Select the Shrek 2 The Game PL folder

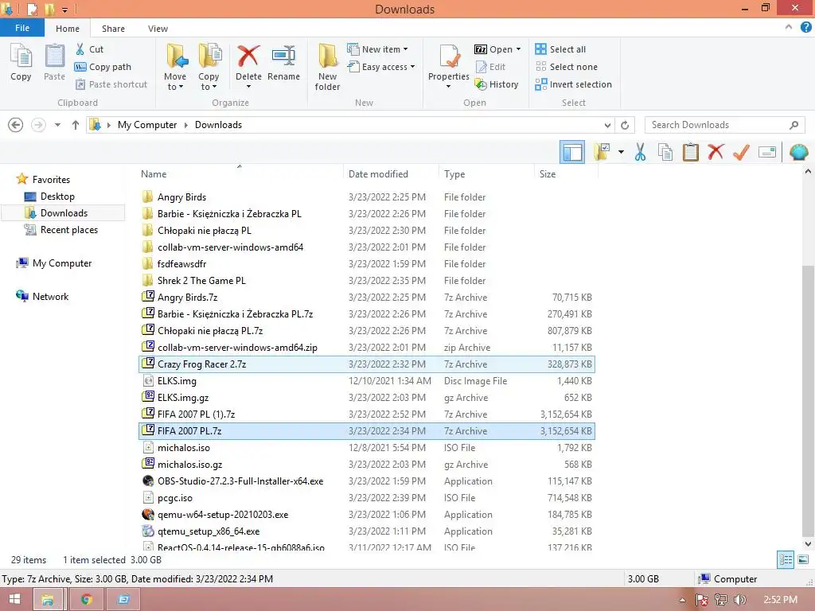tap(366, 281)
